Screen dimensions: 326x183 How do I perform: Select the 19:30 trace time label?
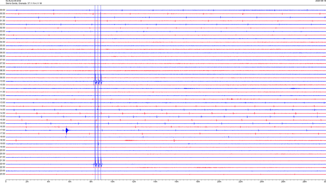[2, 147]
